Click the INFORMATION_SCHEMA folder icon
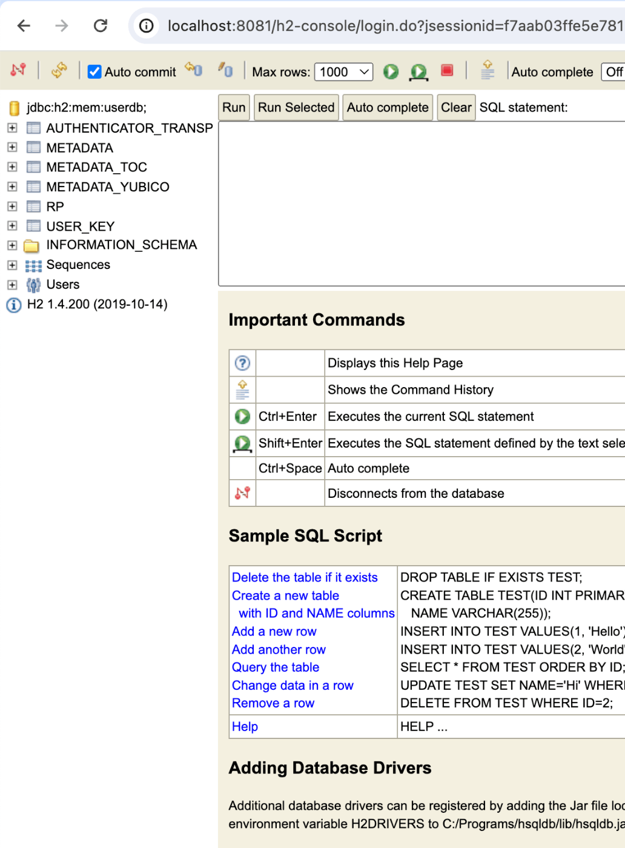The image size is (625, 848). [31, 246]
